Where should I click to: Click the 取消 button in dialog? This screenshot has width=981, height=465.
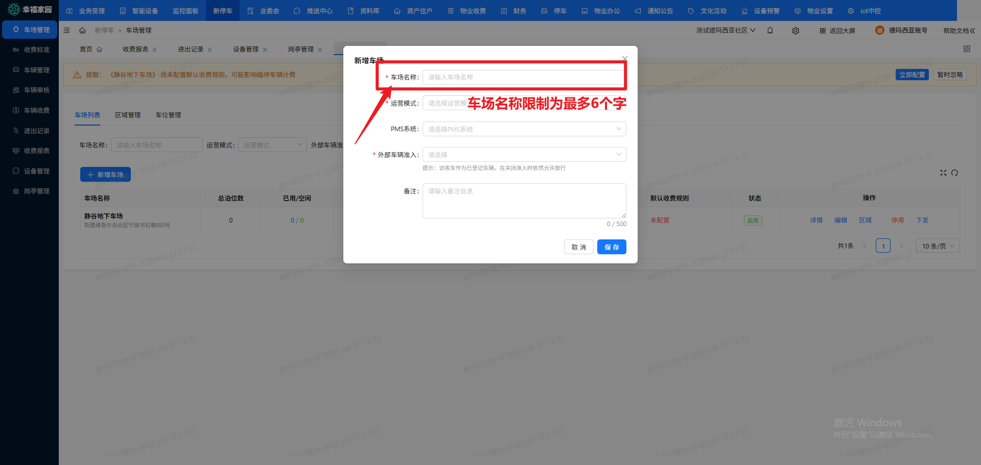click(578, 247)
